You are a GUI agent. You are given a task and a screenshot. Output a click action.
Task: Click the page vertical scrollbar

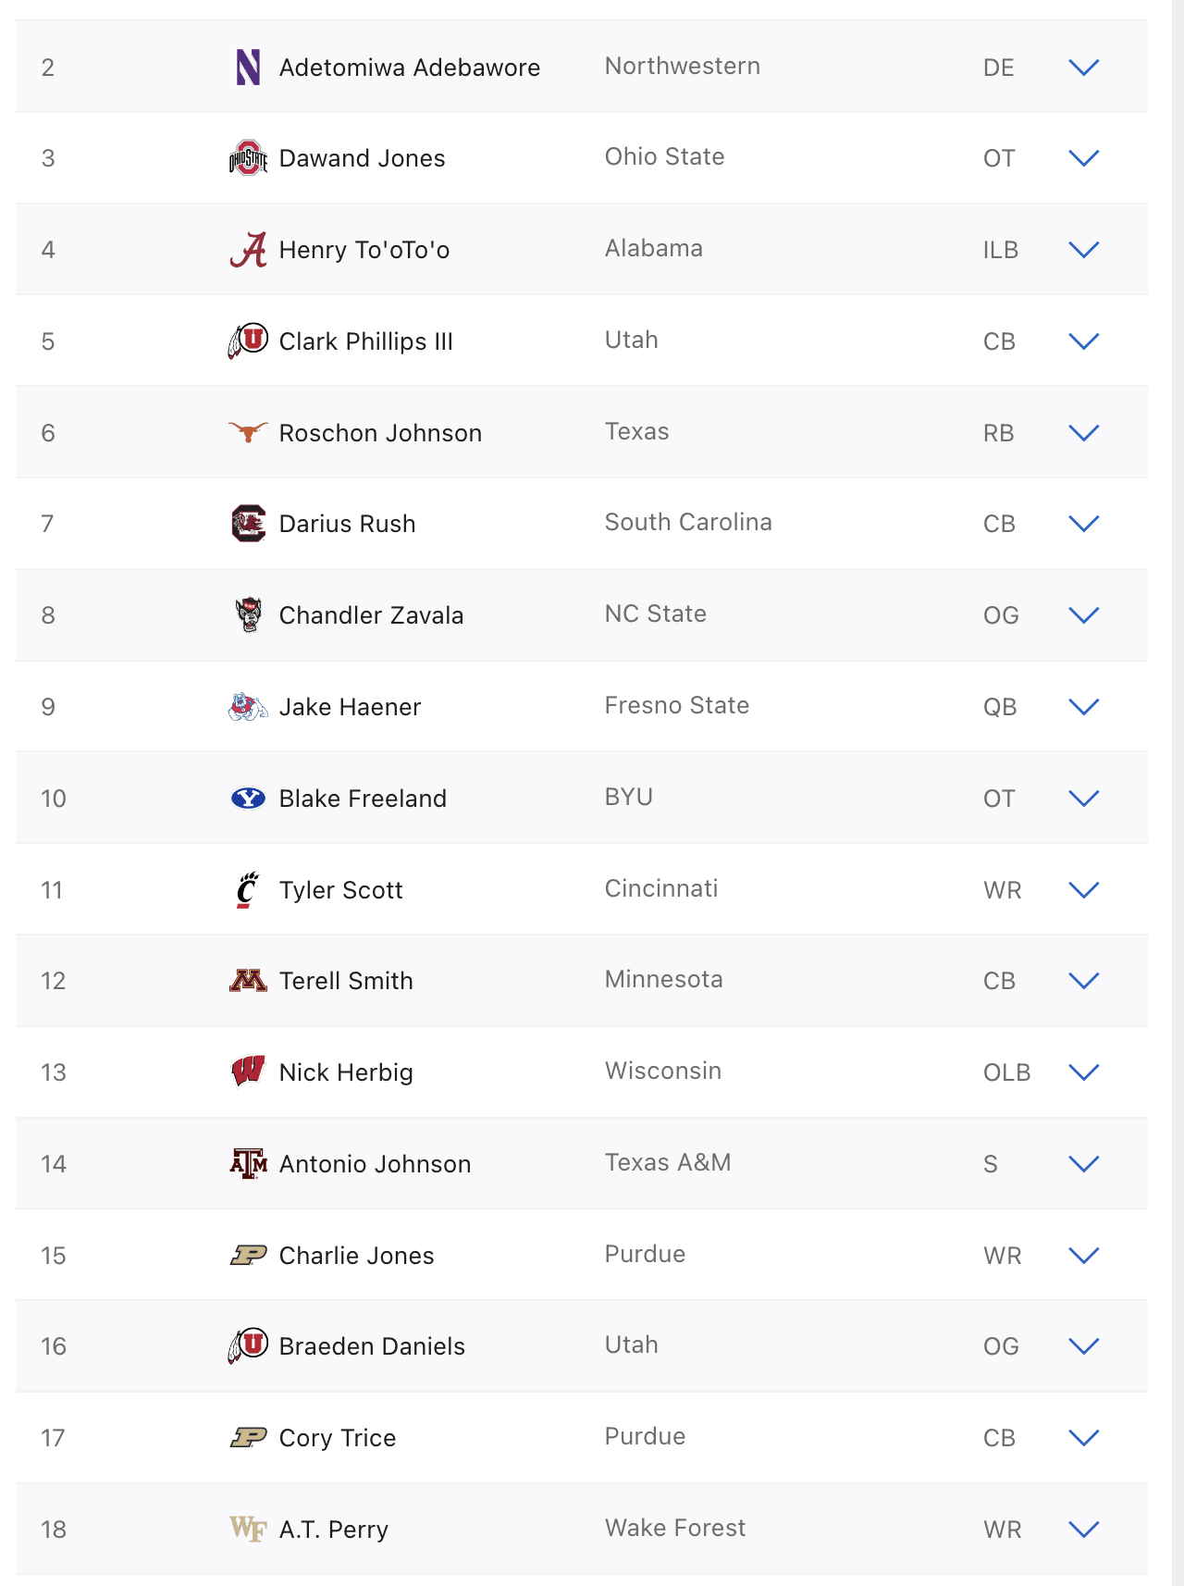[1178, 793]
